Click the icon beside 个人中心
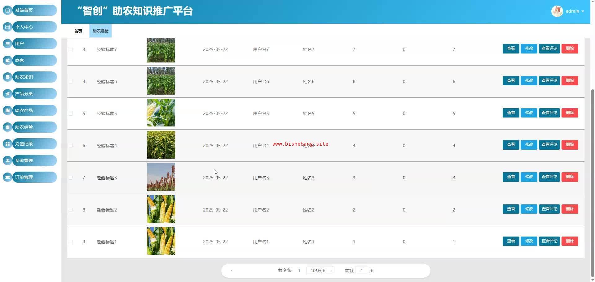Viewport: 595px width, 282px height. 7,27
